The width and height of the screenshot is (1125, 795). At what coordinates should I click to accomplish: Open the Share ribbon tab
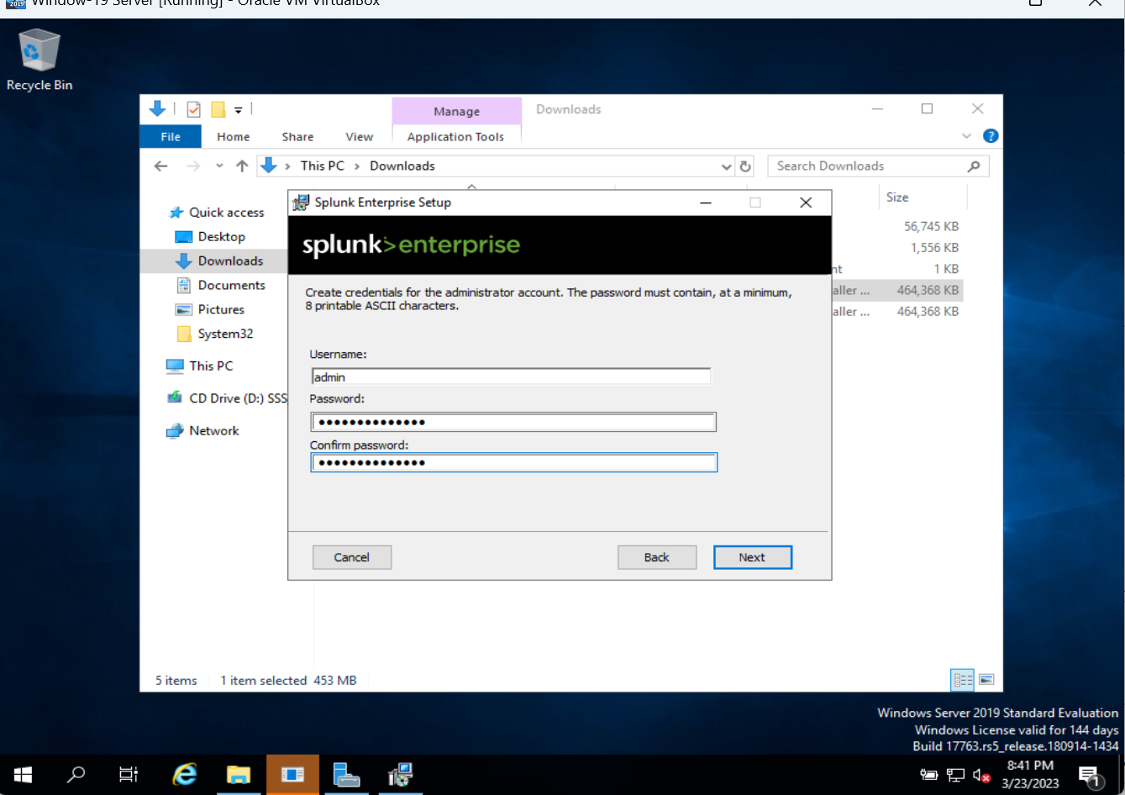coord(297,136)
